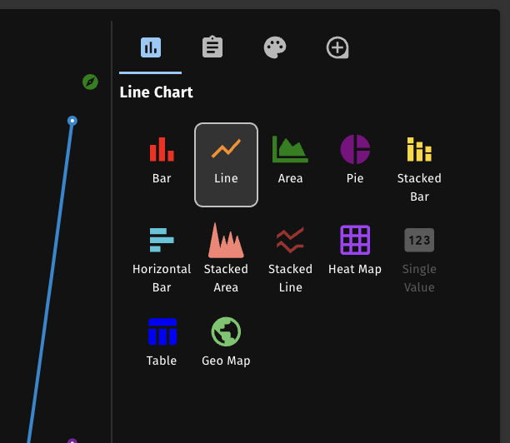Viewport: 510px width, 443px height.
Task: Click the green compass icon
Action: [90, 82]
